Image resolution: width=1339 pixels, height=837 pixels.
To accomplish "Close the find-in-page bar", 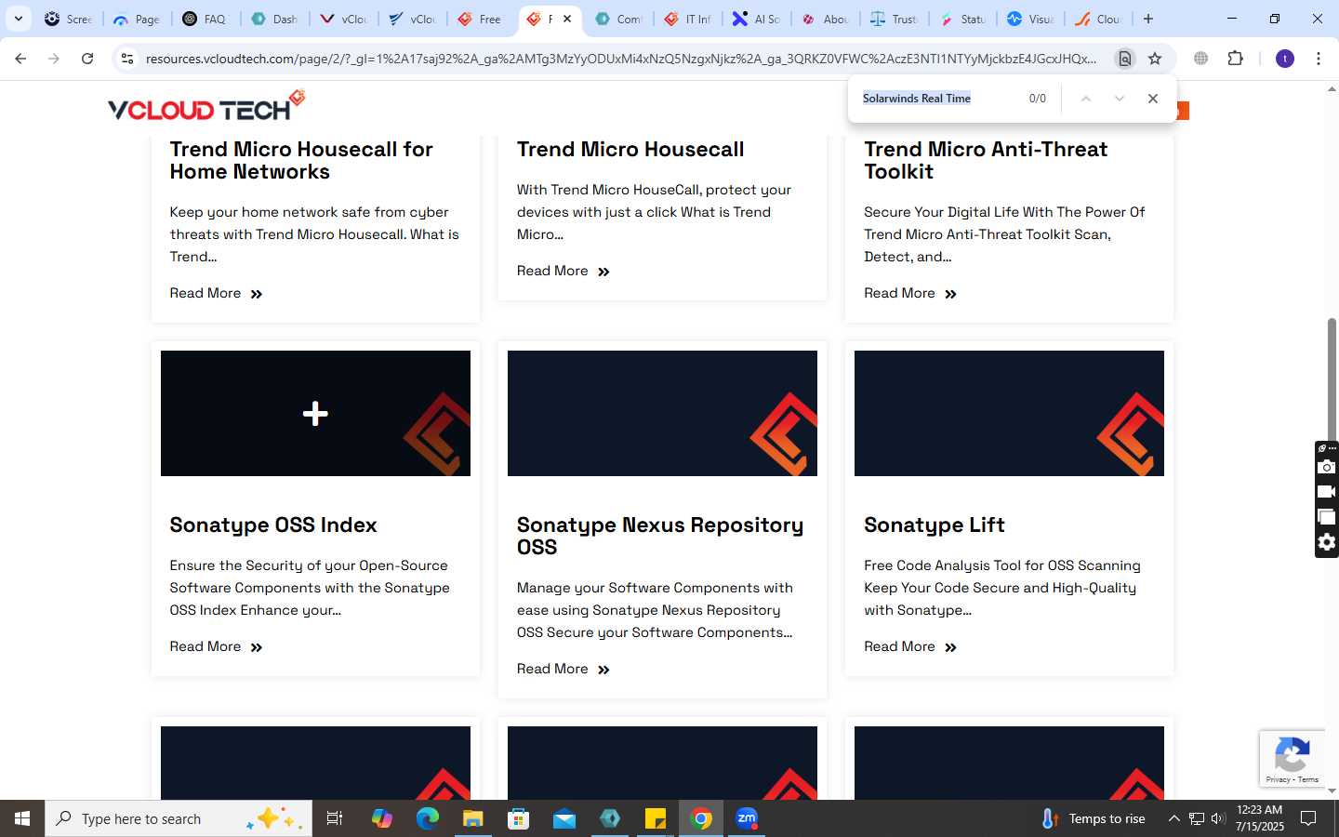I will click(x=1153, y=99).
